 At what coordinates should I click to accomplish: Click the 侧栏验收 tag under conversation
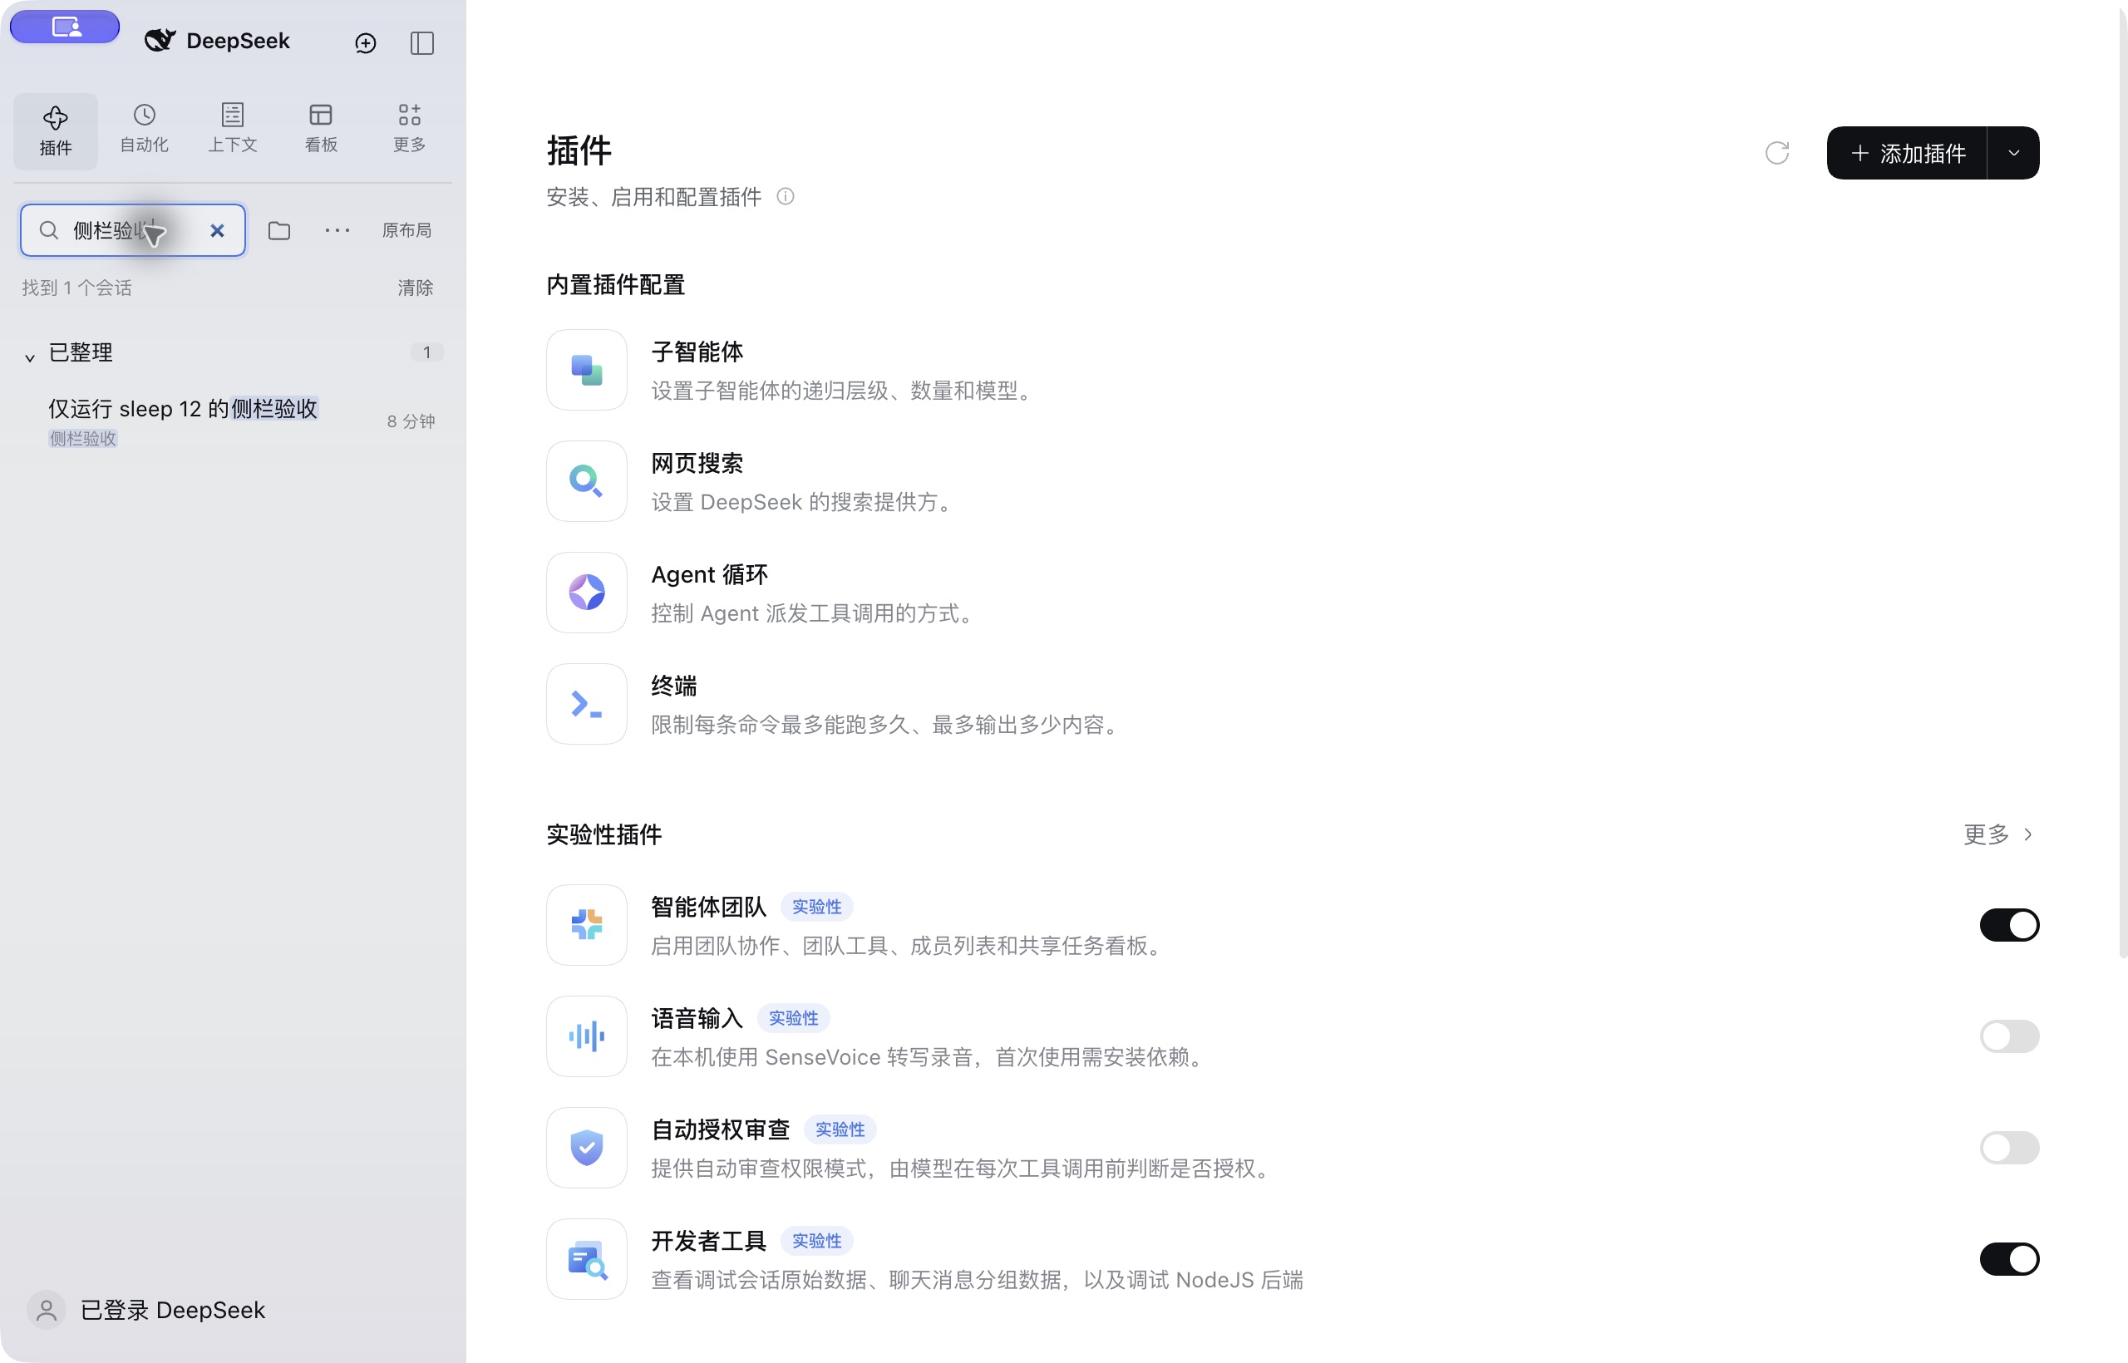pyautogui.click(x=83, y=439)
